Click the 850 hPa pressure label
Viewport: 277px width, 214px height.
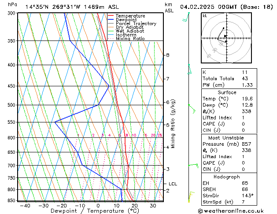[x=12, y=200]
